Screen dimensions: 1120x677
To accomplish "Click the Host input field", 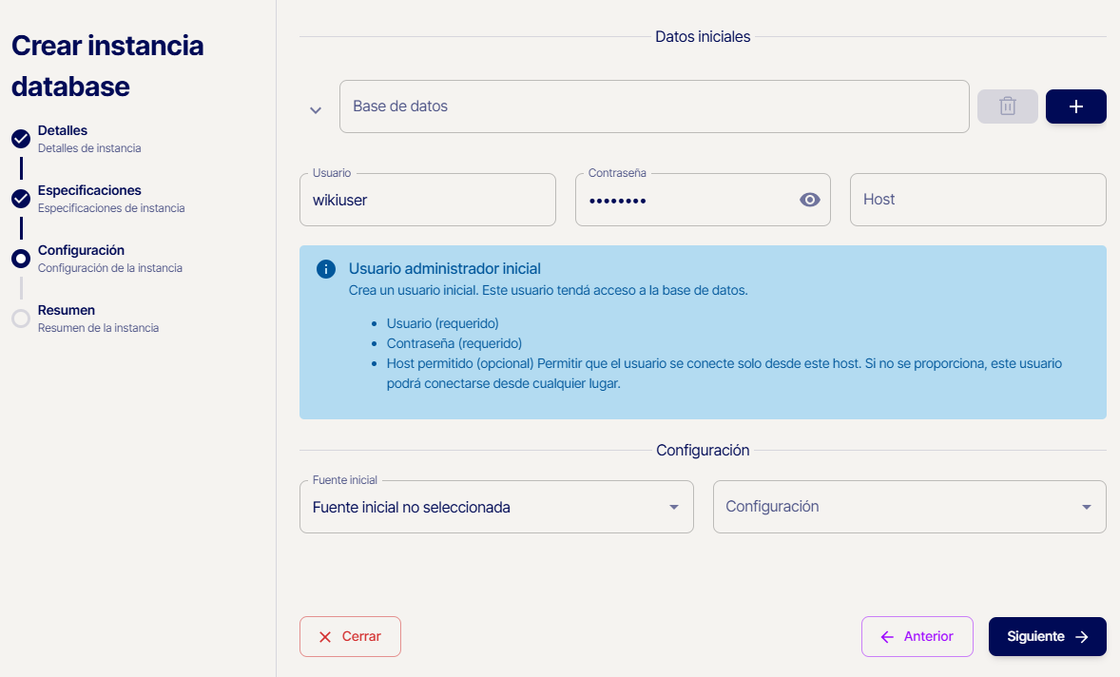I will (977, 200).
